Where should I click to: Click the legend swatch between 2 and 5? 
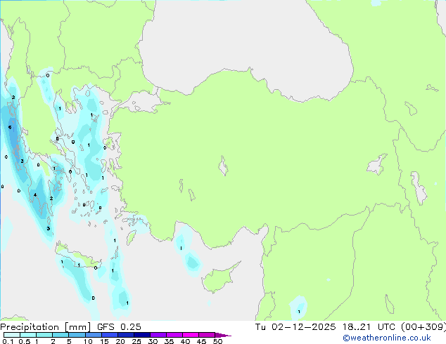[x=60, y=335]
